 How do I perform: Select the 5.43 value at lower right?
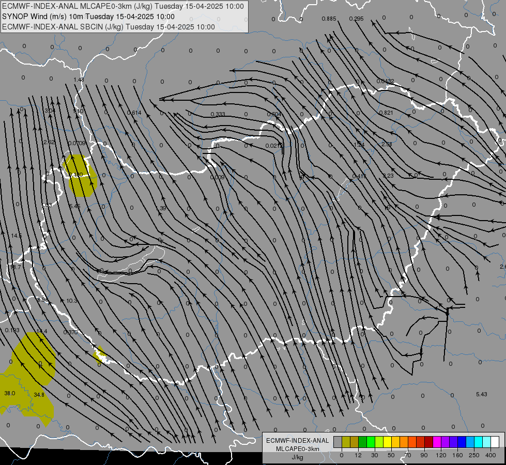coord(482,394)
